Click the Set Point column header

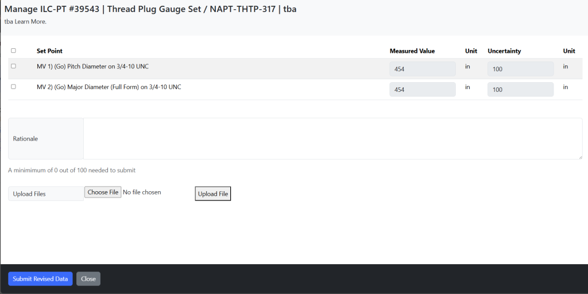pos(49,51)
